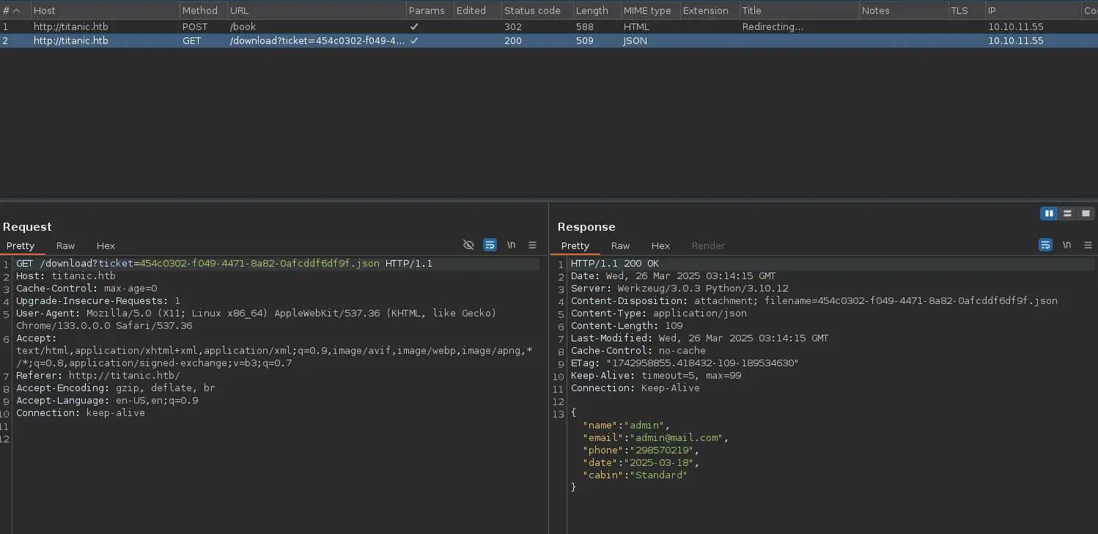Screen dimensions: 1098x534
Task: Sort history by Title column header
Action: [x=799, y=10]
